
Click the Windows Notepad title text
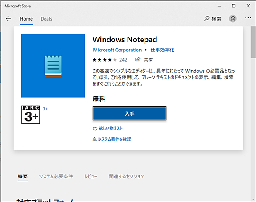[125, 40]
